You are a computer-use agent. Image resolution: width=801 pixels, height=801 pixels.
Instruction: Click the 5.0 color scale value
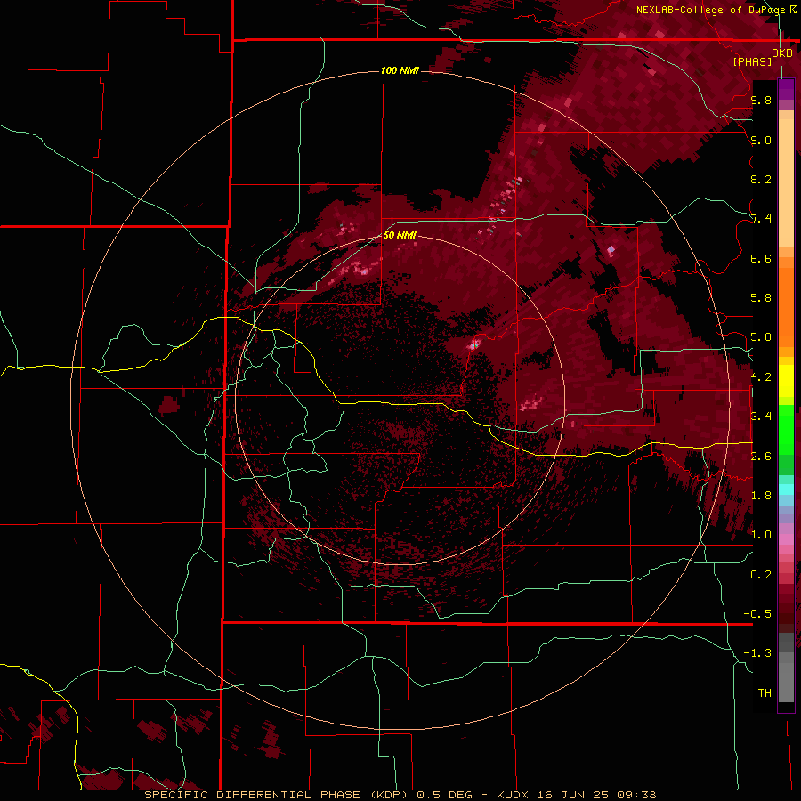pyautogui.click(x=761, y=337)
